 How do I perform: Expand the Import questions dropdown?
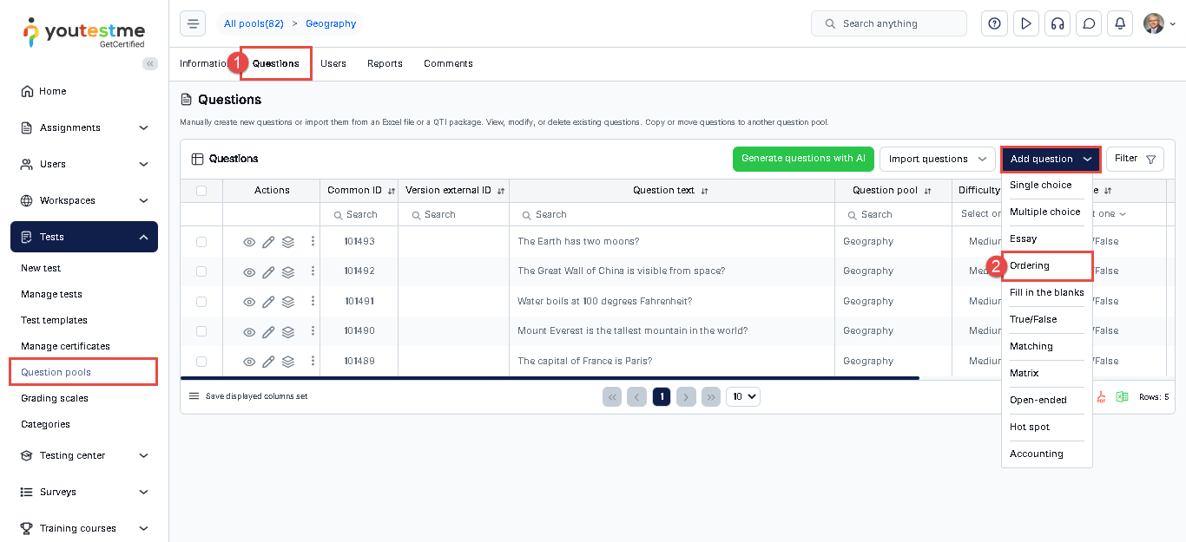pos(937,159)
